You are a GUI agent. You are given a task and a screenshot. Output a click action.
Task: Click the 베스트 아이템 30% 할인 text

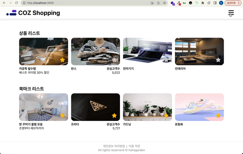(34, 72)
